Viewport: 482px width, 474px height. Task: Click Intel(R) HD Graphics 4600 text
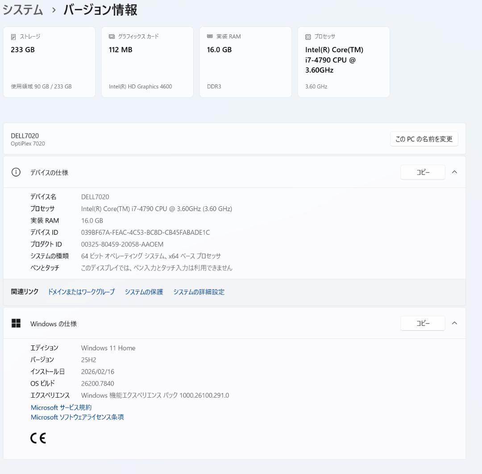tap(140, 87)
